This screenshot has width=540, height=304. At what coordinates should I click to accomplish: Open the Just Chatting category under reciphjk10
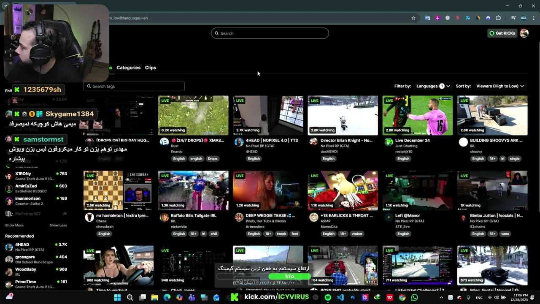[406, 146]
